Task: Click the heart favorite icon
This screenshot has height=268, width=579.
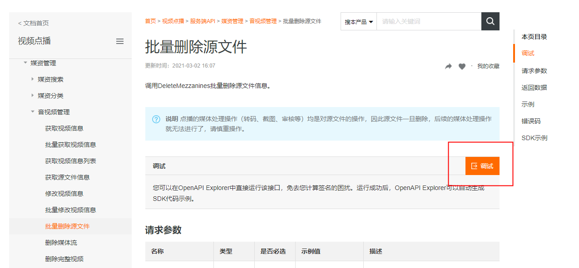Action: click(462, 66)
